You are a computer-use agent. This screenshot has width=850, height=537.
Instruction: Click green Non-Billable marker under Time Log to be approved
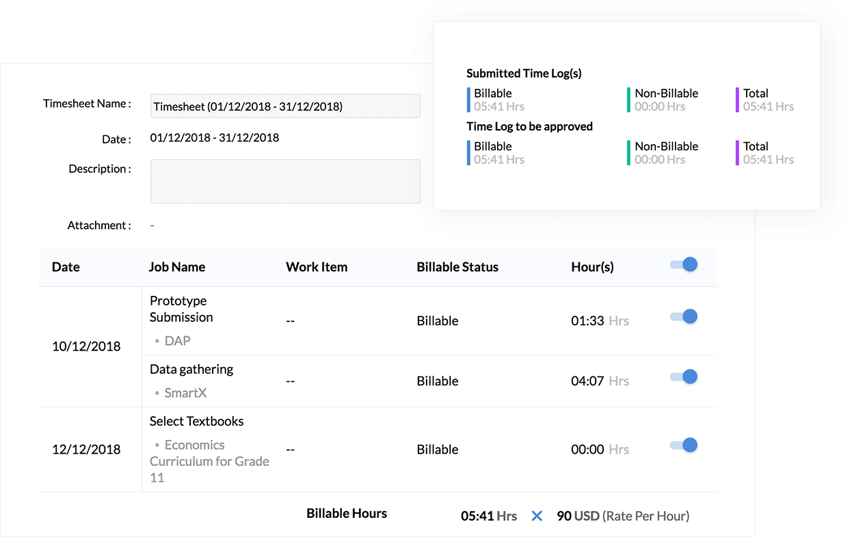(x=628, y=153)
